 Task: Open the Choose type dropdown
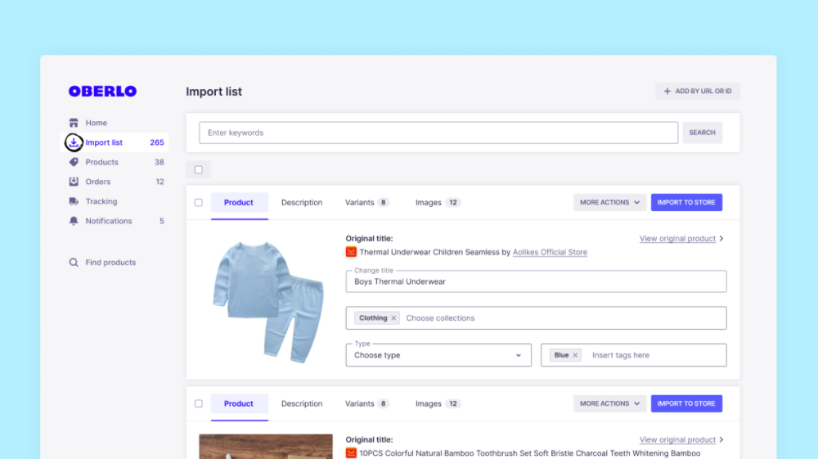click(x=438, y=355)
